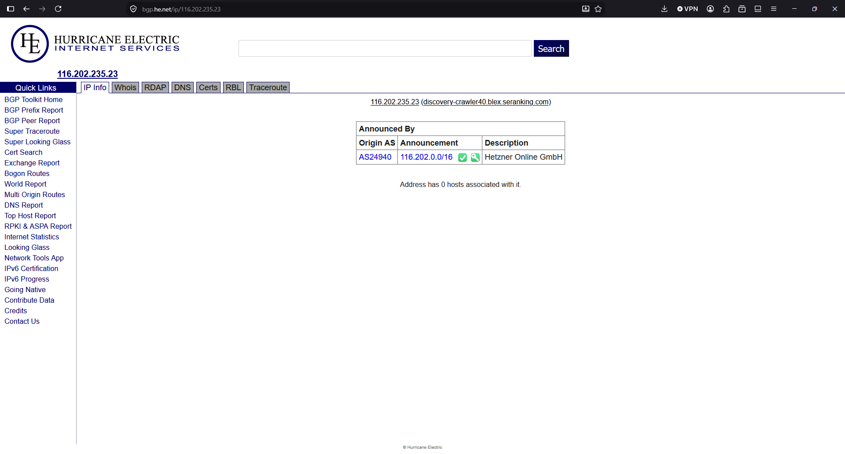Open RPKI & ASPA Report
The image size is (845, 454).
pos(38,226)
